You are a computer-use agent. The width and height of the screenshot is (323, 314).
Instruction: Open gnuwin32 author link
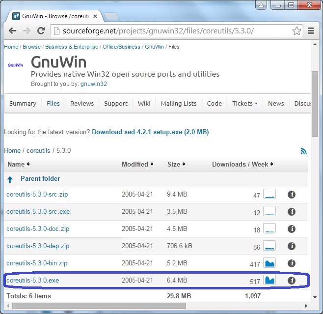(94, 84)
